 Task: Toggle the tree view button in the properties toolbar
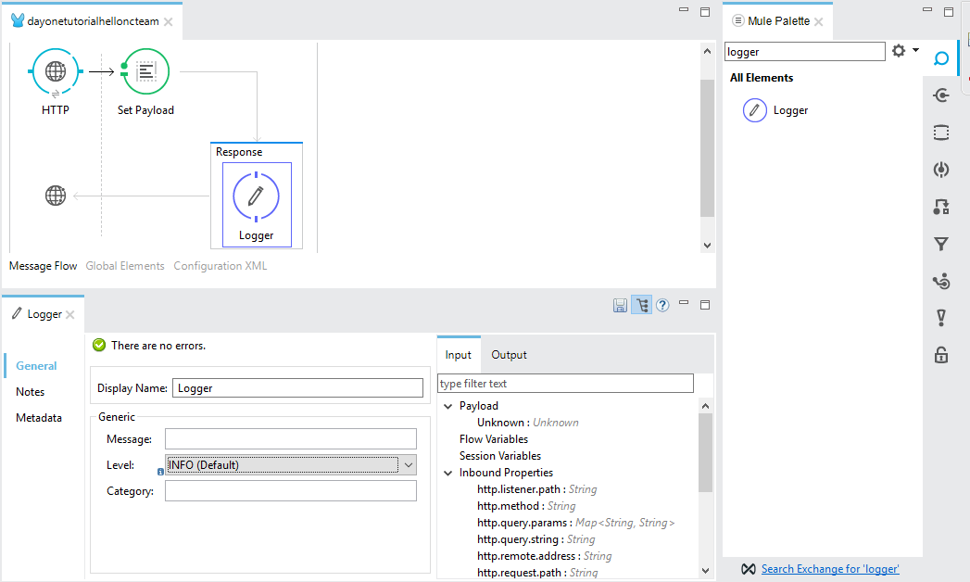click(641, 304)
